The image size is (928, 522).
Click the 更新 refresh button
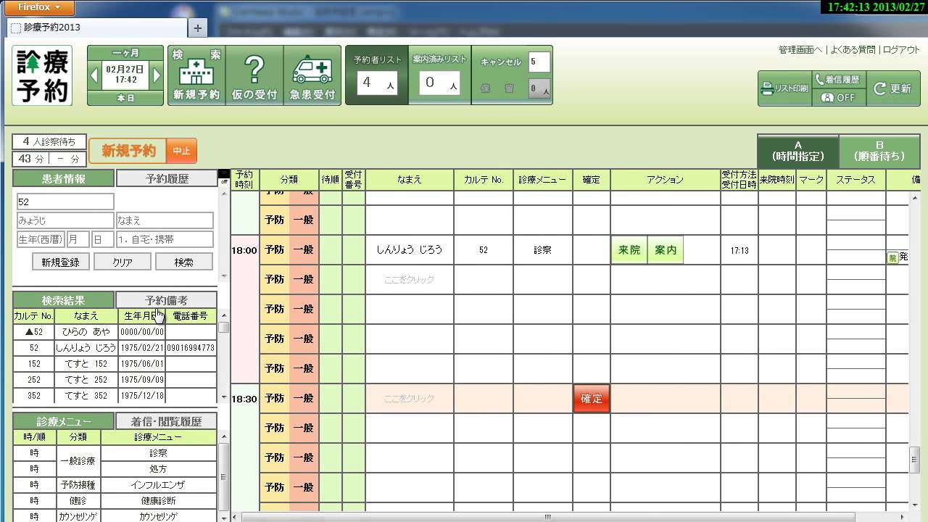[x=893, y=88]
